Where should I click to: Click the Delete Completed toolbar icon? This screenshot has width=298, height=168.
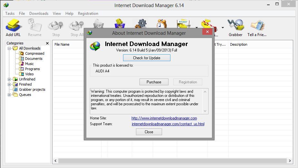pos(120,23)
